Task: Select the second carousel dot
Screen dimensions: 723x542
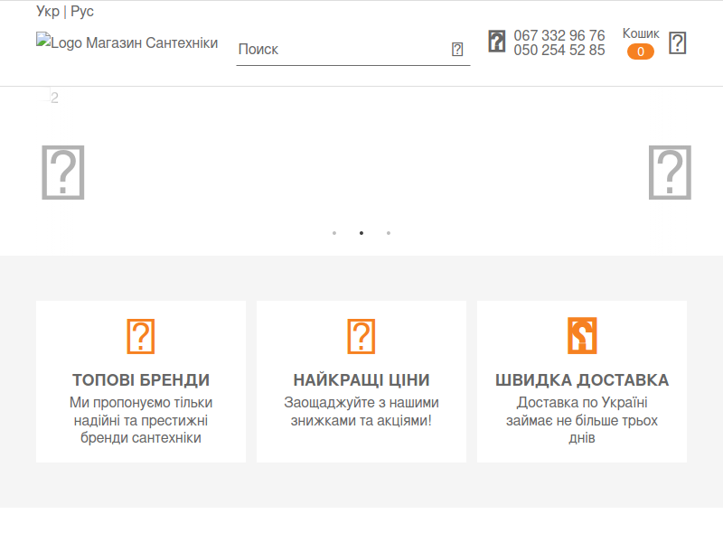Action: (361, 233)
